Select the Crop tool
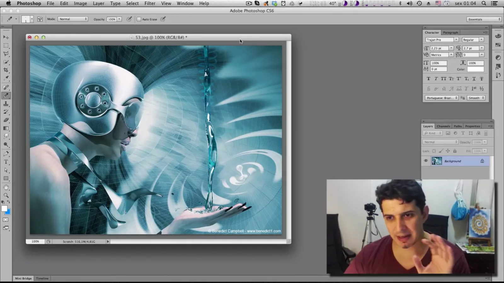The height and width of the screenshot is (283, 504). click(6, 70)
